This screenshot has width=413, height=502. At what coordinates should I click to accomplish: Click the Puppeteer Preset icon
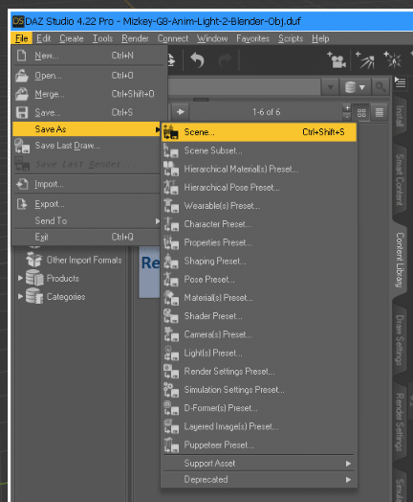[x=171, y=445]
